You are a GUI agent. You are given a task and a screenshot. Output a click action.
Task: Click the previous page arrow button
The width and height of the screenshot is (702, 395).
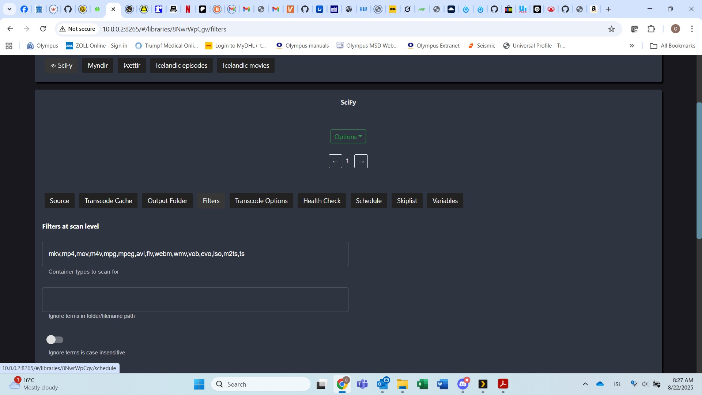coord(335,161)
